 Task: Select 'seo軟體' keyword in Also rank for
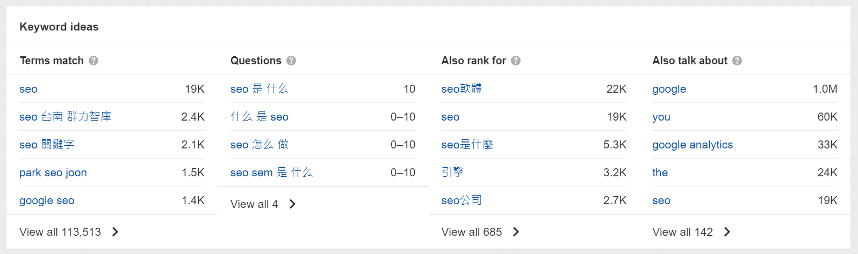462,89
